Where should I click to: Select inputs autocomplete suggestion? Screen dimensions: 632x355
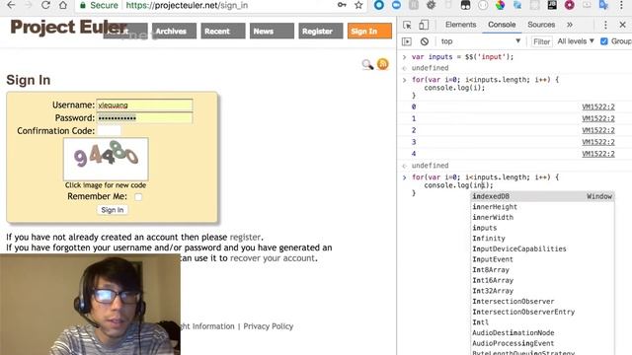542,228
